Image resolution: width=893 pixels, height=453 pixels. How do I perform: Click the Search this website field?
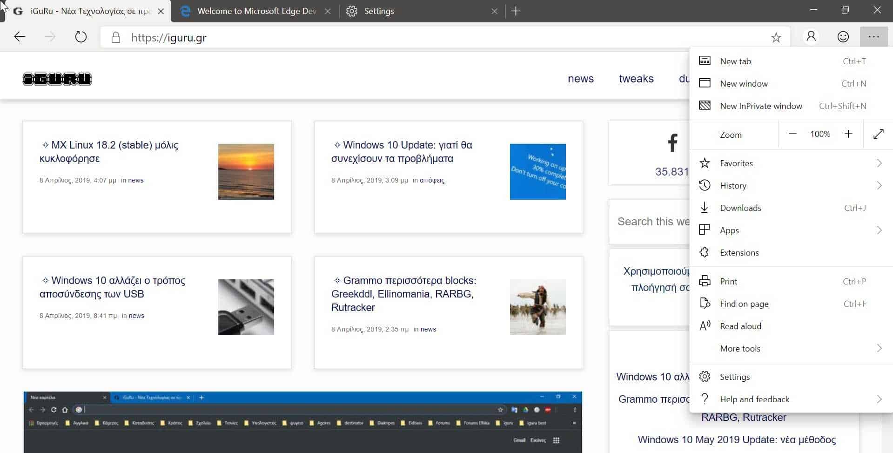[650, 222]
